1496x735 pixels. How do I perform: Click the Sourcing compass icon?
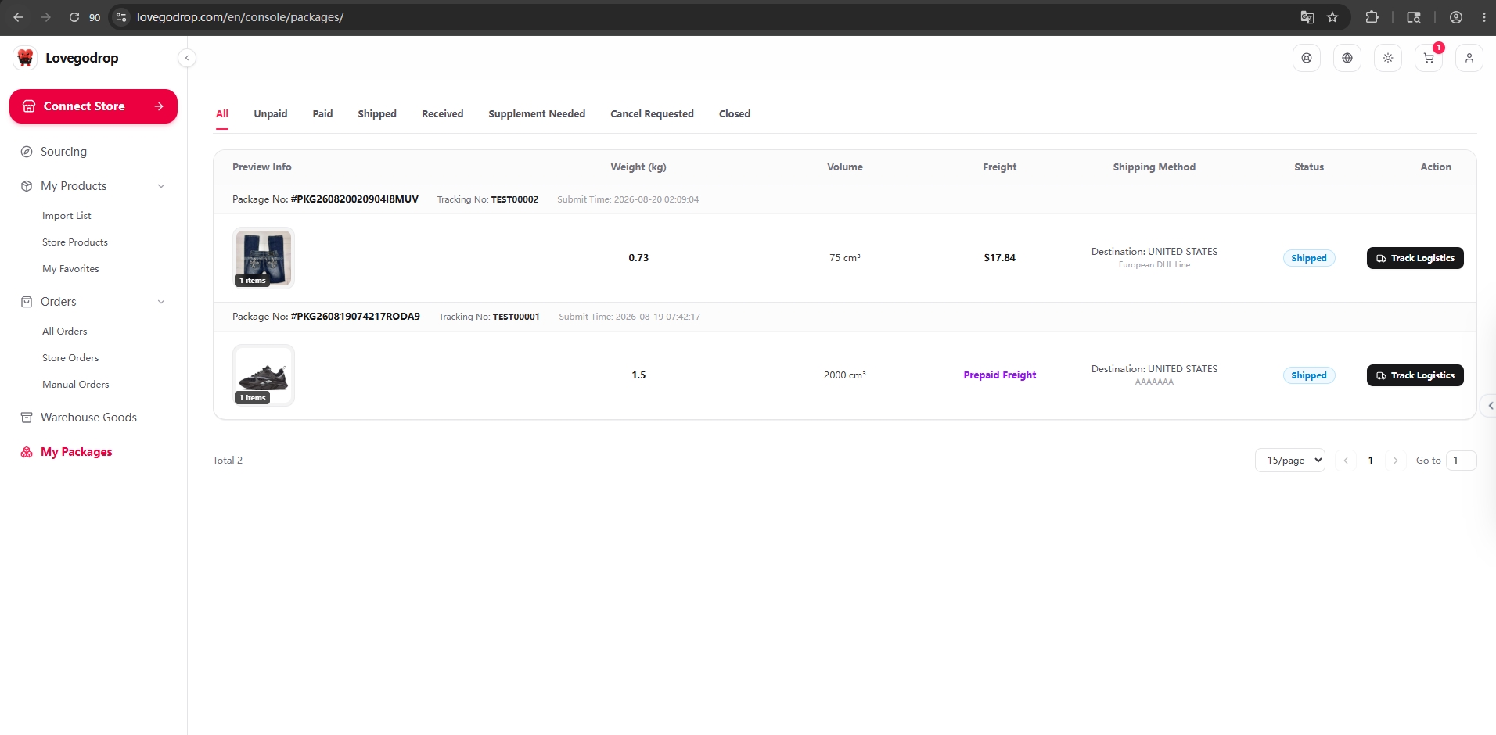pyautogui.click(x=27, y=152)
